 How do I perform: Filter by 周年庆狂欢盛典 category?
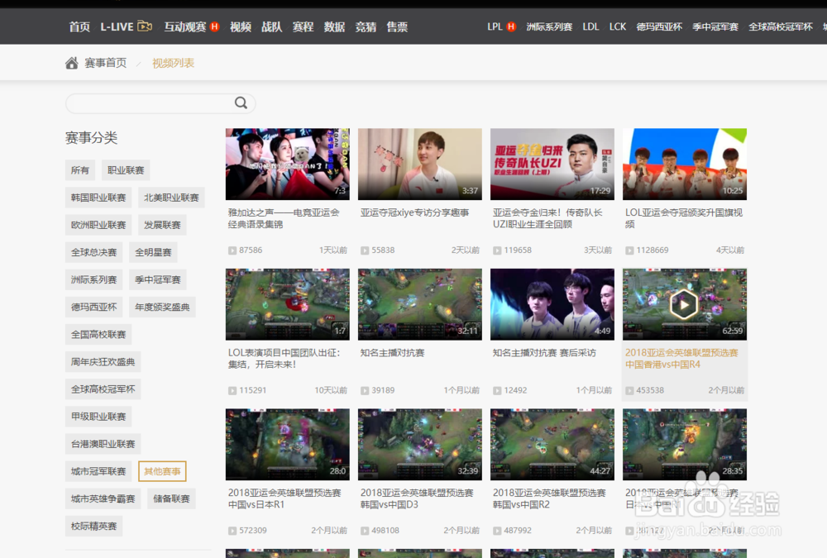pyautogui.click(x=103, y=362)
